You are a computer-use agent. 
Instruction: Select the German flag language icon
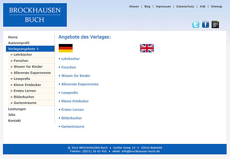[65, 48]
